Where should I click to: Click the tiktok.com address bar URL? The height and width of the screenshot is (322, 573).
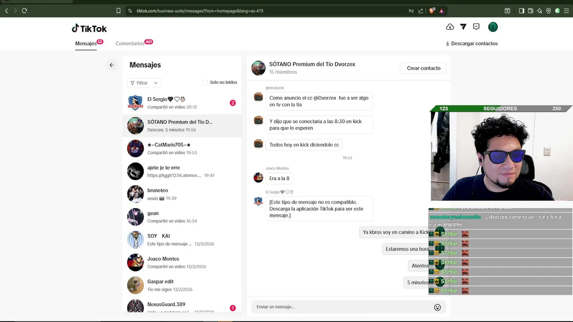[x=200, y=11]
